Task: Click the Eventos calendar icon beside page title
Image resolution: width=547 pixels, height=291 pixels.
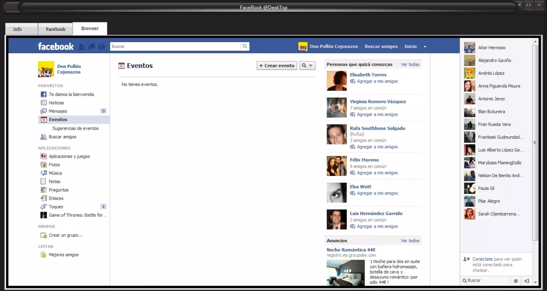Action: [x=121, y=66]
